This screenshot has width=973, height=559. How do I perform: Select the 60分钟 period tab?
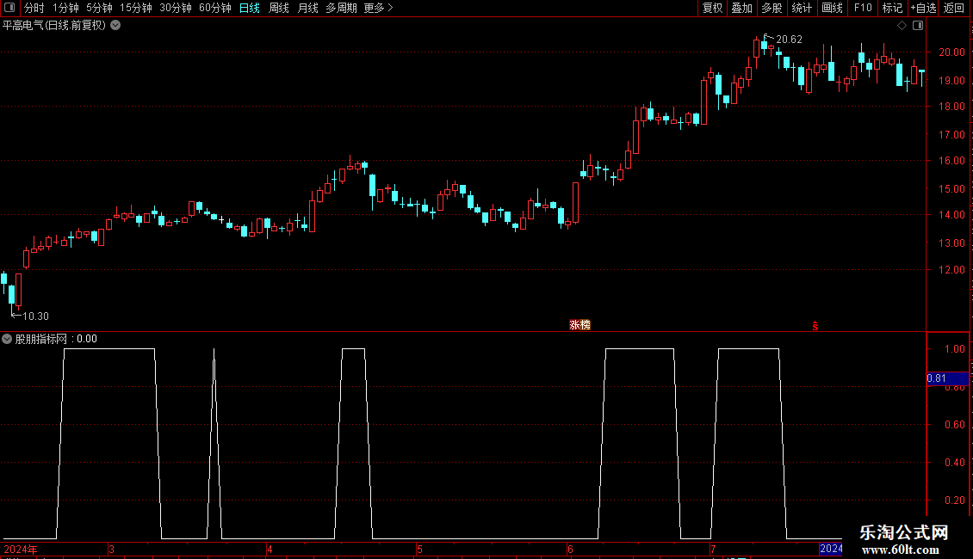point(214,8)
